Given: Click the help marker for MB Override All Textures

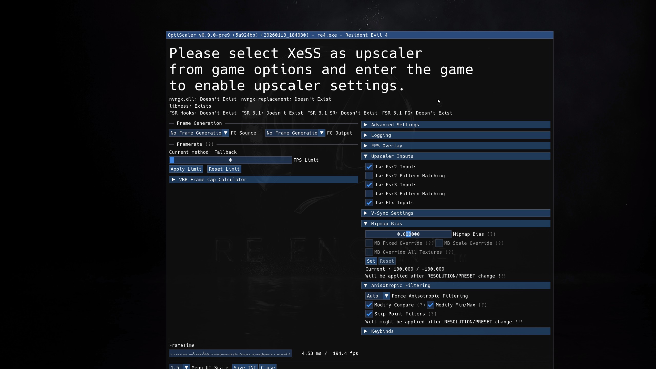Looking at the screenshot, I should pyautogui.click(x=449, y=252).
